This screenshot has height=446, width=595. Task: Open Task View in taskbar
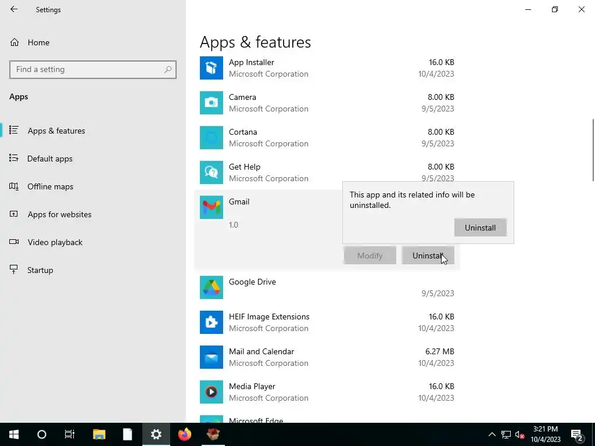coord(70,434)
